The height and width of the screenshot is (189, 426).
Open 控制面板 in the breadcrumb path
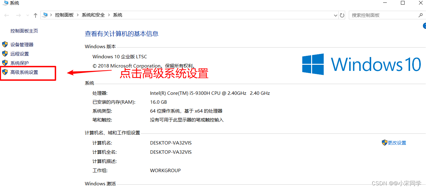click(64, 15)
